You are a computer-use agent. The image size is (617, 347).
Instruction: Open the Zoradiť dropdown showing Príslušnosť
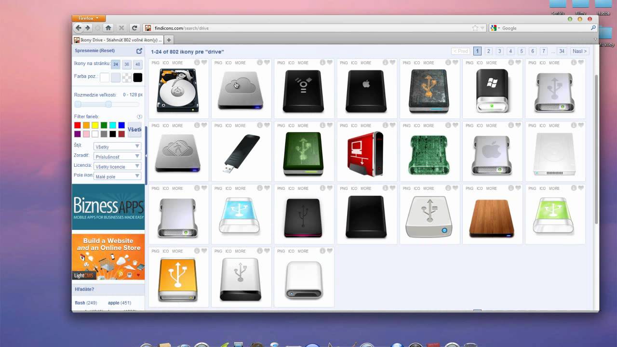click(117, 156)
